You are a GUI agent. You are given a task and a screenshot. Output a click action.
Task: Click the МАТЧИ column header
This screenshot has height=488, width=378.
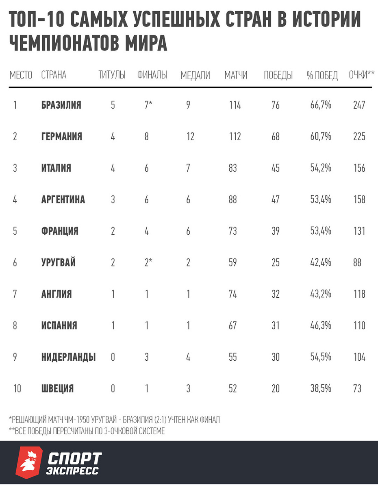[x=236, y=75]
